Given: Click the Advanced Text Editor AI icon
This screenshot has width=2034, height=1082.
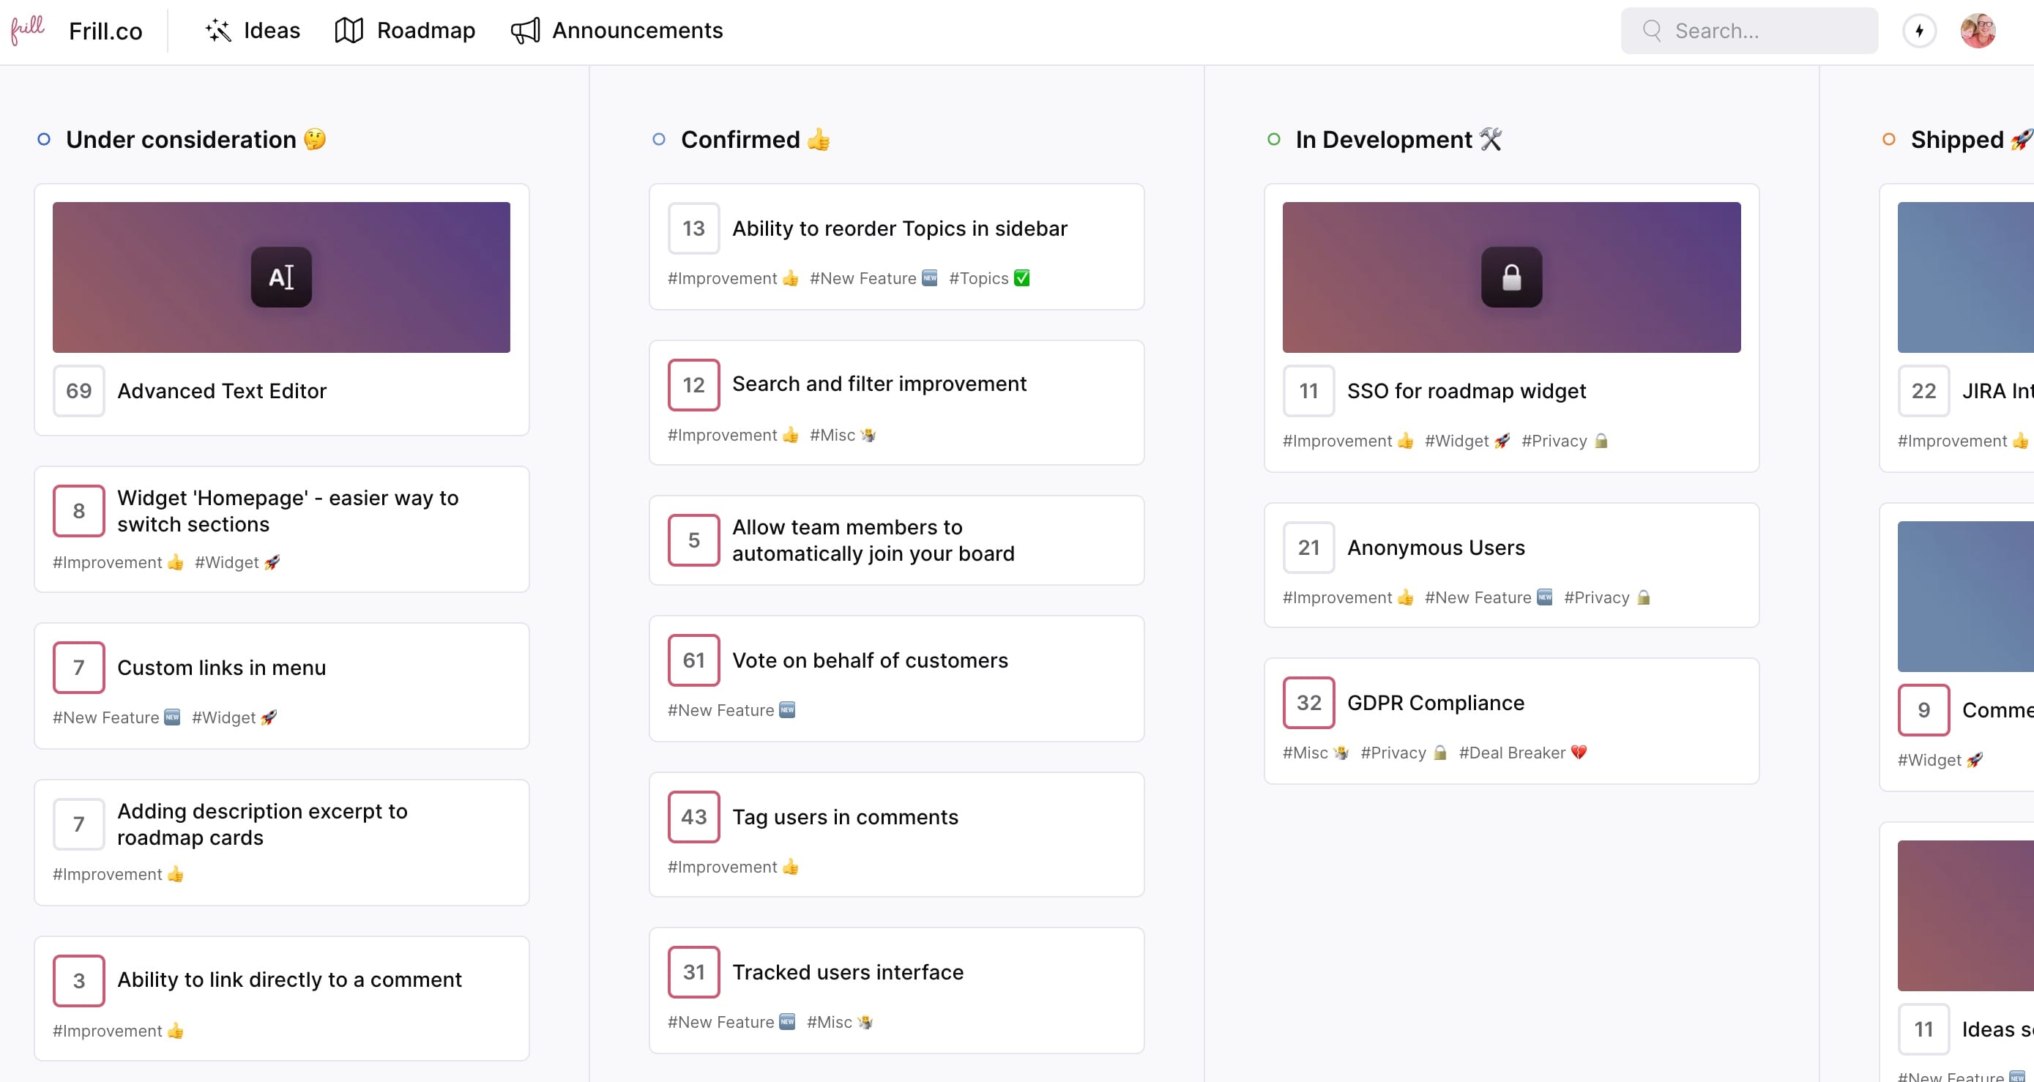Looking at the screenshot, I should pyautogui.click(x=281, y=277).
